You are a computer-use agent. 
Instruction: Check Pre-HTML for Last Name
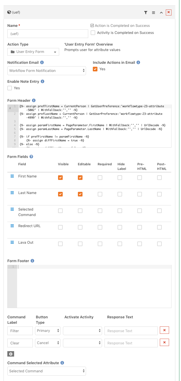[x=139, y=194]
